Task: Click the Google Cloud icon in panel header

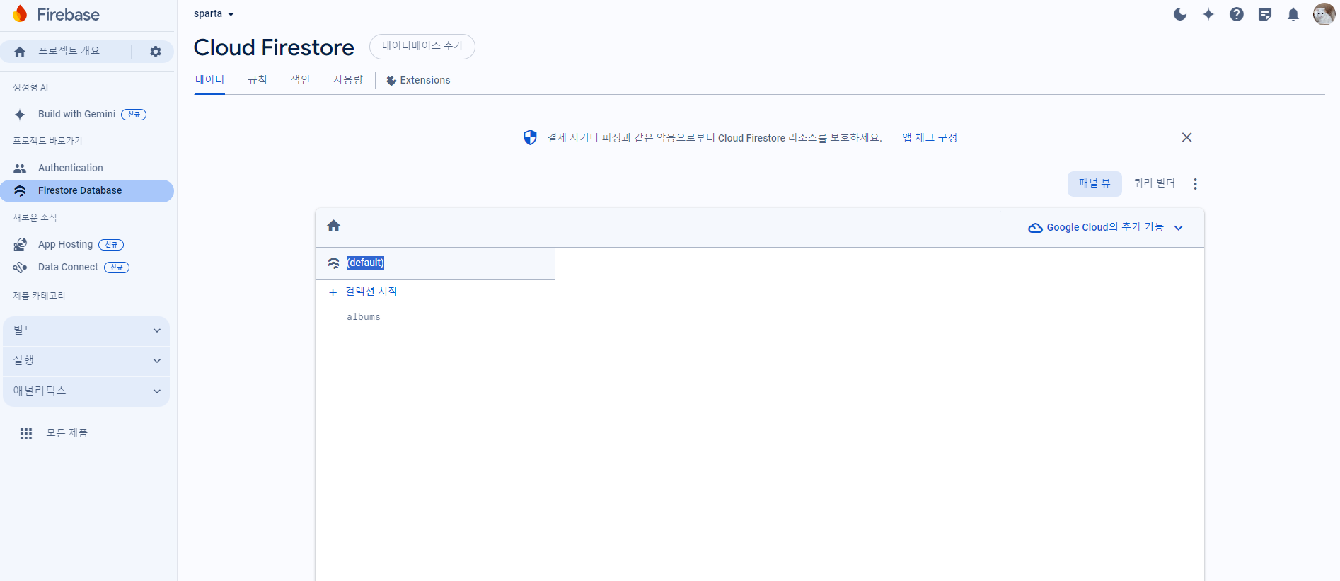Action: [x=1035, y=228]
